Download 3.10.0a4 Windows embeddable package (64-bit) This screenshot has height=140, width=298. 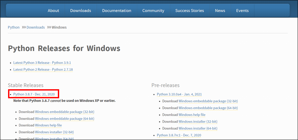coord(208,108)
